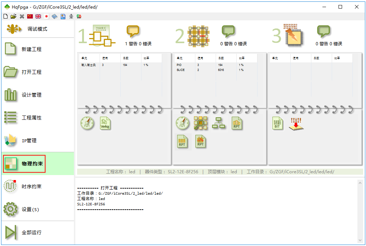
Task: Click the open folder toolbar icon
Action: click(x=14, y=16)
